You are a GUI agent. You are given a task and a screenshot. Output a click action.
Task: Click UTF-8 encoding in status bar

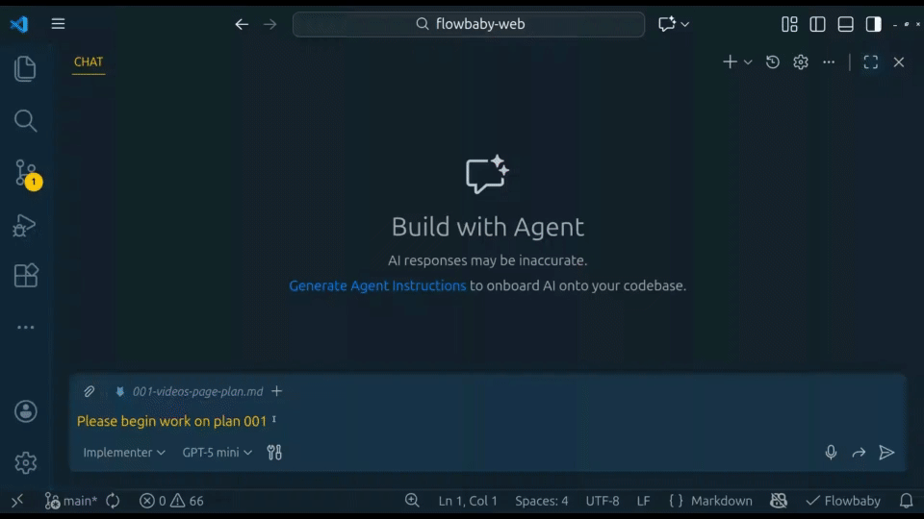coord(603,501)
